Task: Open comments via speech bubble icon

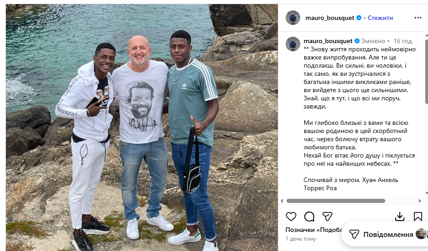Action: [x=309, y=217]
